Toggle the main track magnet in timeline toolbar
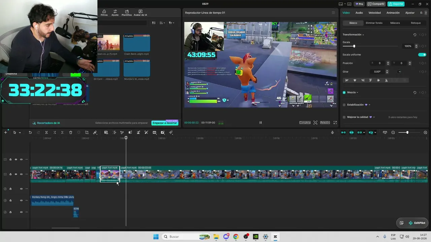This screenshot has width=431, height=242. [343, 132]
